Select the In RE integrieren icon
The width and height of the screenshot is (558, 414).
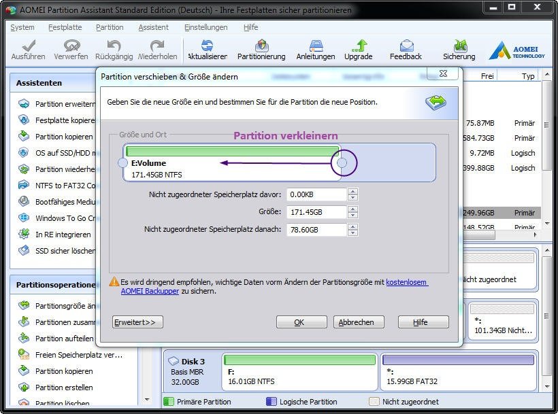click(24, 234)
